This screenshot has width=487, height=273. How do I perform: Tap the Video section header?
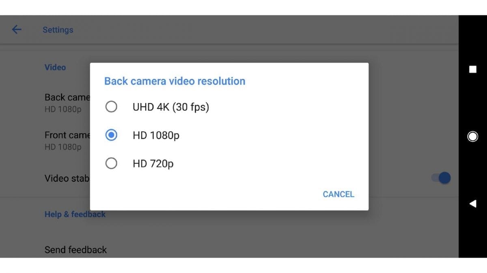coord(55,67)
